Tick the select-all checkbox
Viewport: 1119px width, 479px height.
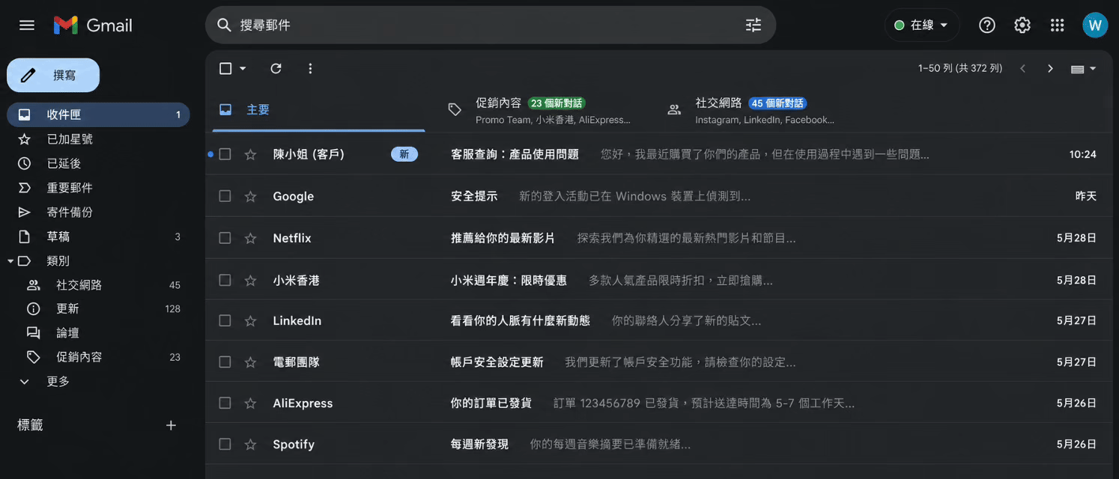pyautogui.click(x=225, y=69)
